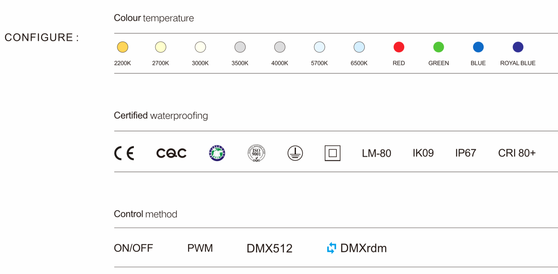Select the 2700K colour temperature circle
Image resolution: width=558 pixels, height=274 pixels.
coord(161,47)
